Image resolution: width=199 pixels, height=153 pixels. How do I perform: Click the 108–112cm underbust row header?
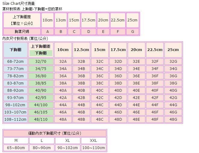[x=15, y=119]
